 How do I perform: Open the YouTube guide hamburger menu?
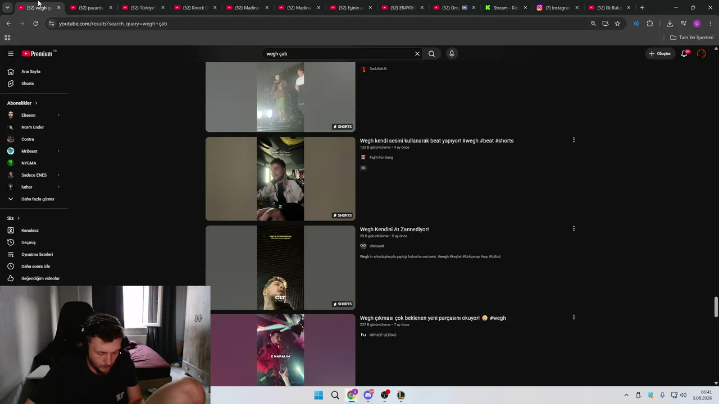[11, 54]
